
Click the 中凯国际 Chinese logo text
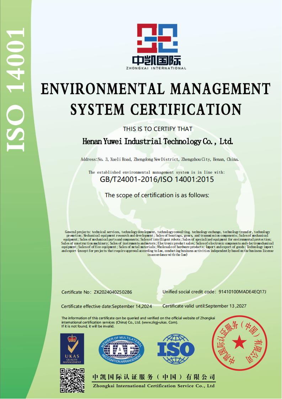click(x=156, y=60)
